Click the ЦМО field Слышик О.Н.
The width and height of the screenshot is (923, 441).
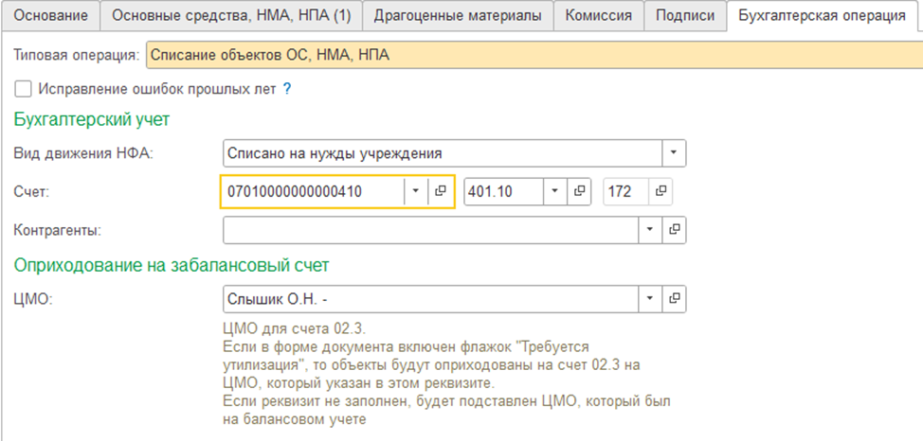click(x=431, y=299)
